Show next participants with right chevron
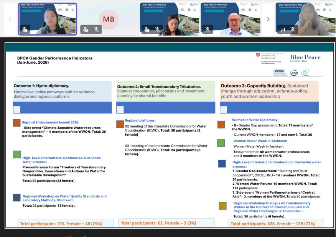 [268, 19]
